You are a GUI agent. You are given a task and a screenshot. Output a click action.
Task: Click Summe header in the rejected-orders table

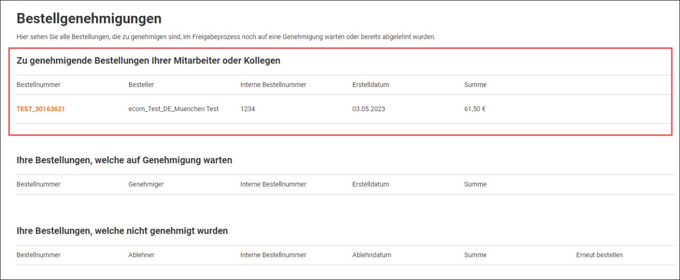(x=475, y=255)
